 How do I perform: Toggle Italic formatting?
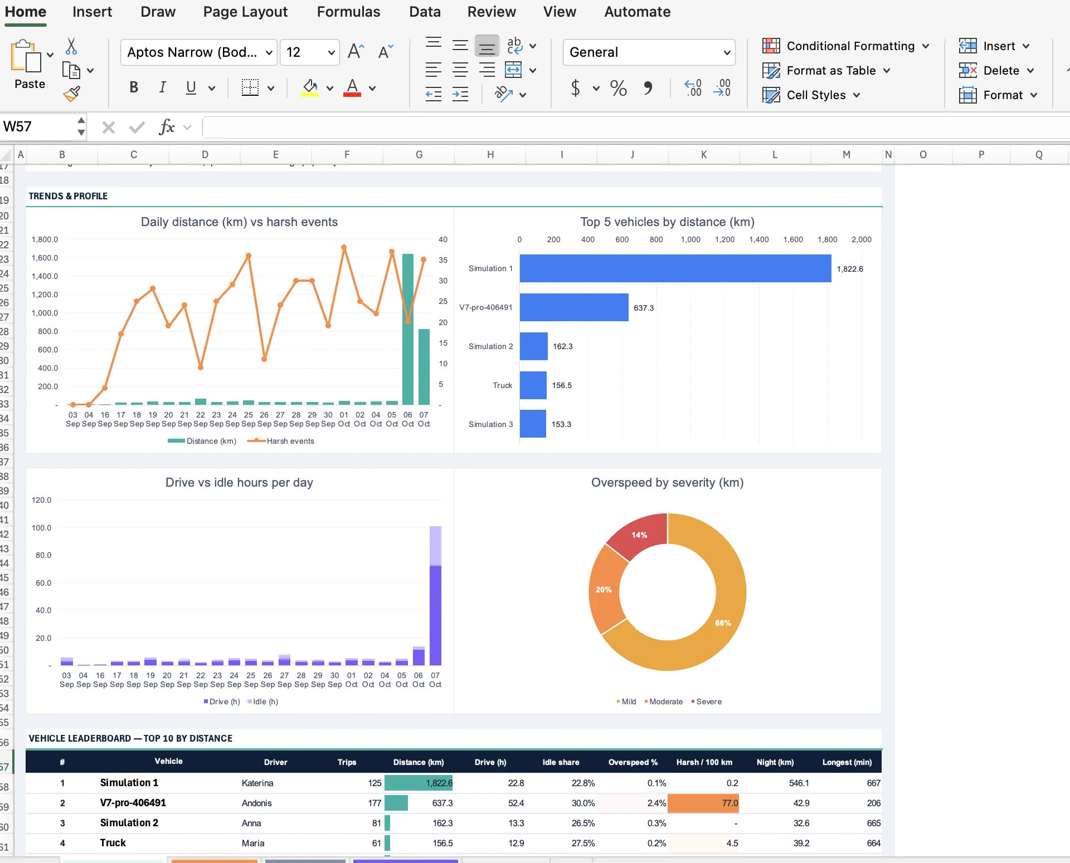point(162,87)
